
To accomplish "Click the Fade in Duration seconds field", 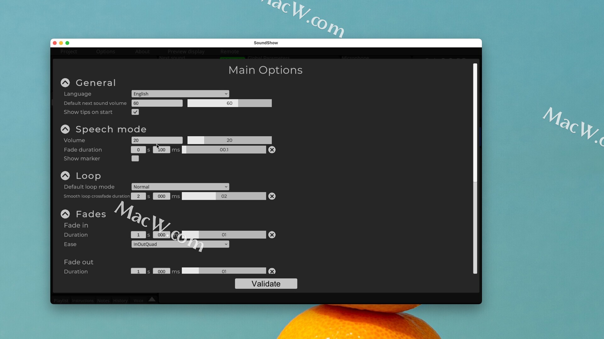I will click(138, 235).
